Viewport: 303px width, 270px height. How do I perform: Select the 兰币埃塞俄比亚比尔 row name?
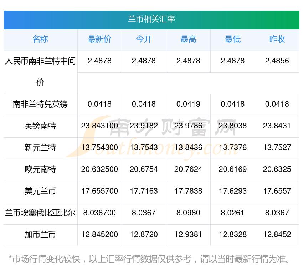coord(40,213)
